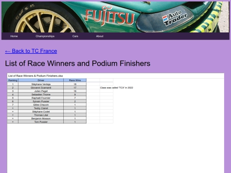Click the page heading List of Race Winners
231x173 pixels.
pyautogui.click(x=77, y=63)
